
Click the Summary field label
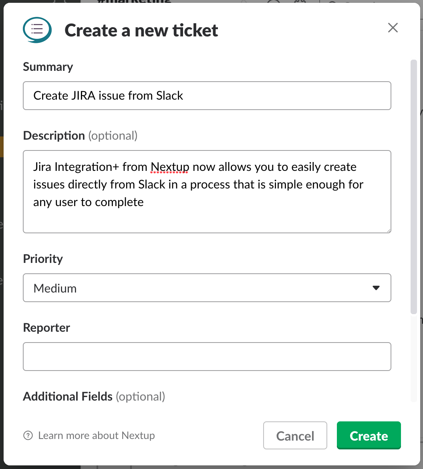point(48,67)
